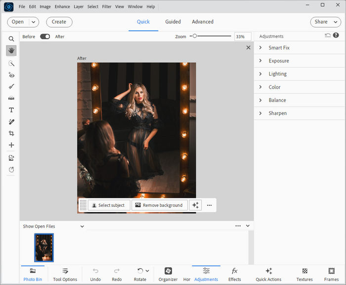Choose the Quick Selection tool
This screenshot has width=346, height=285.
pos(11,63)
